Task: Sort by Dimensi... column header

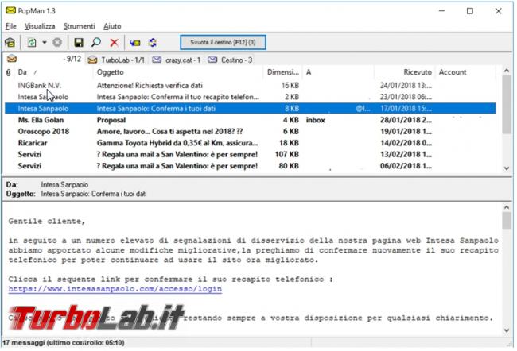Action: tap(283, 72)
